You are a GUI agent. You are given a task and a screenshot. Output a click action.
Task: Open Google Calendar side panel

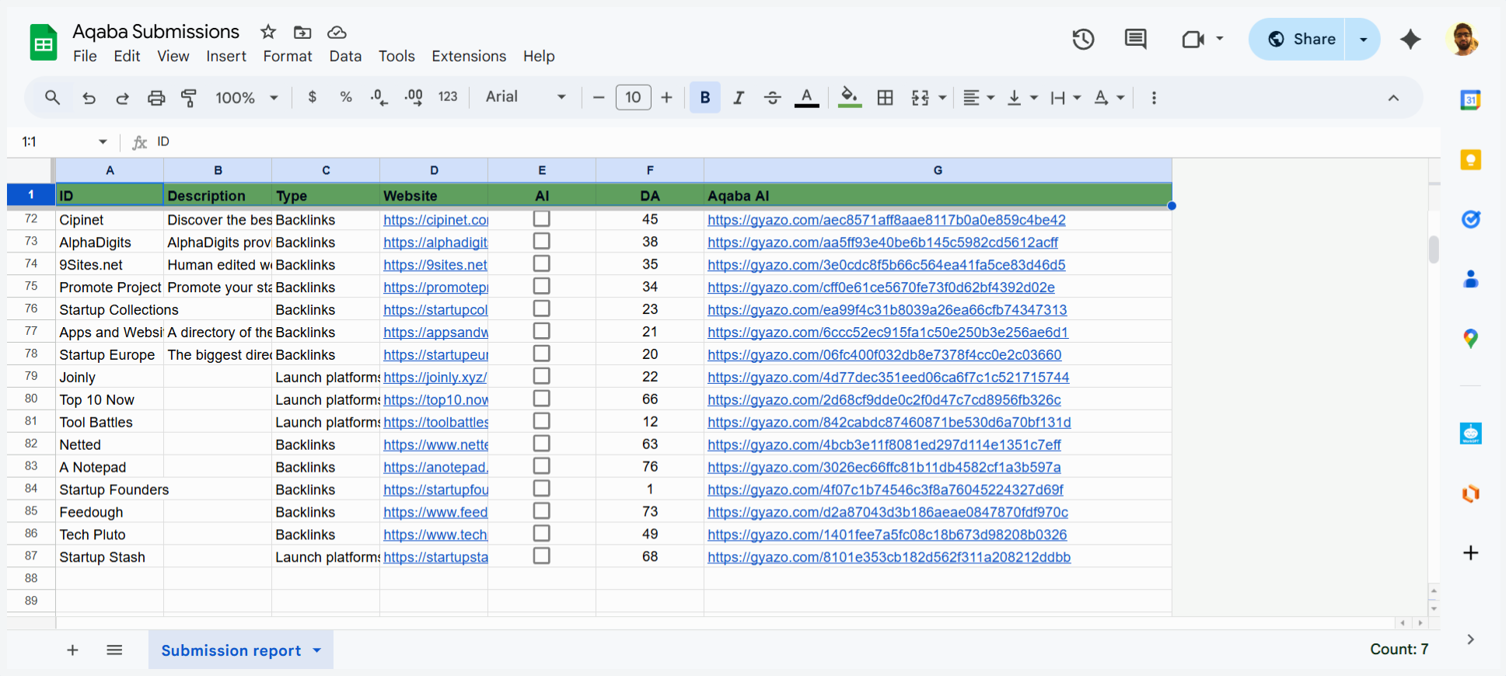coord(1470,99)
